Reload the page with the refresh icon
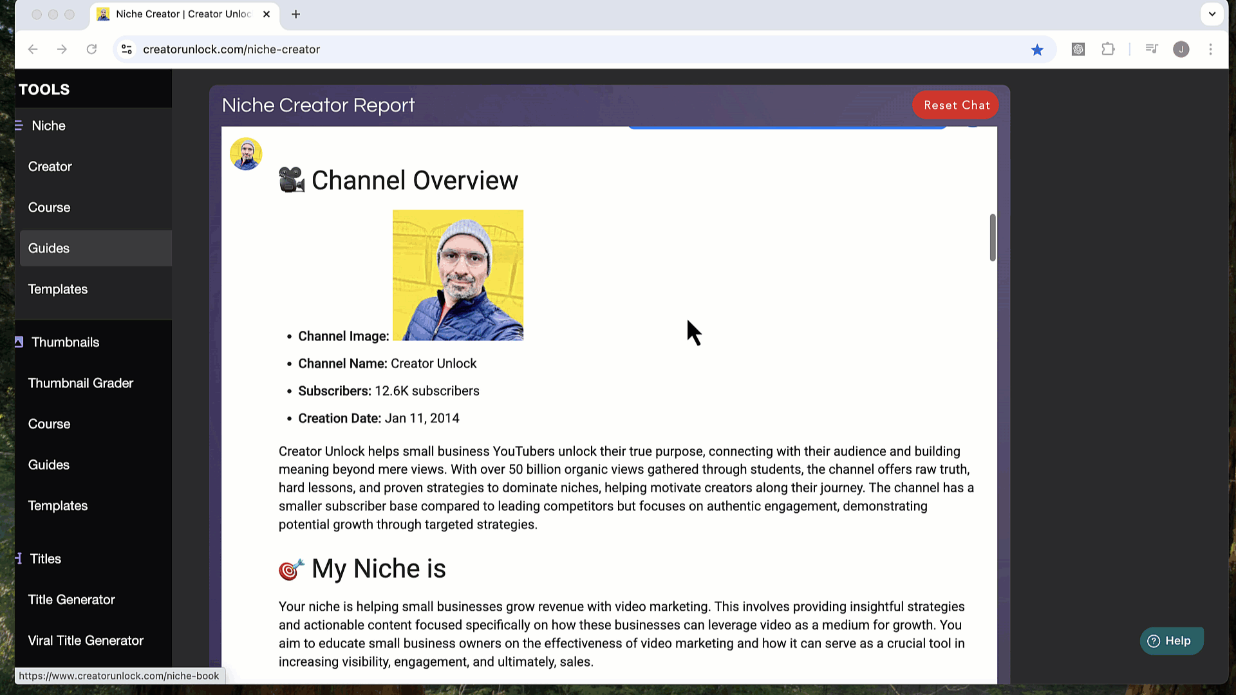The image size is (1236, 695). click(x=91, y=50)
